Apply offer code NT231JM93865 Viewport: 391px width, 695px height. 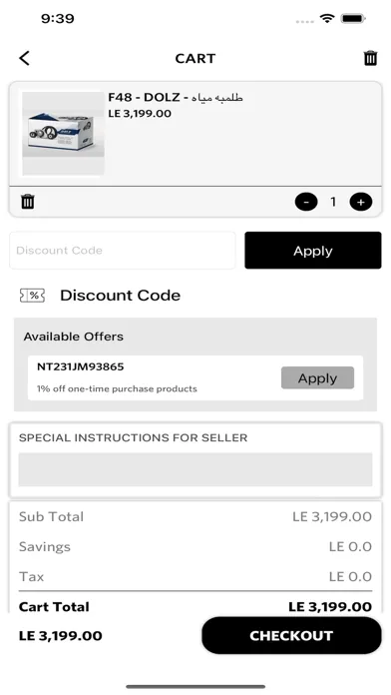pos(317,378)
